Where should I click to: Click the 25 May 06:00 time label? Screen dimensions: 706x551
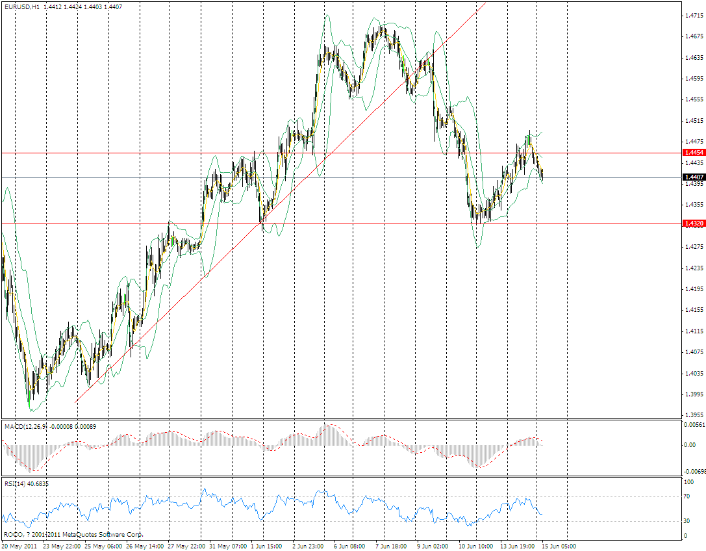pos(103,546)
